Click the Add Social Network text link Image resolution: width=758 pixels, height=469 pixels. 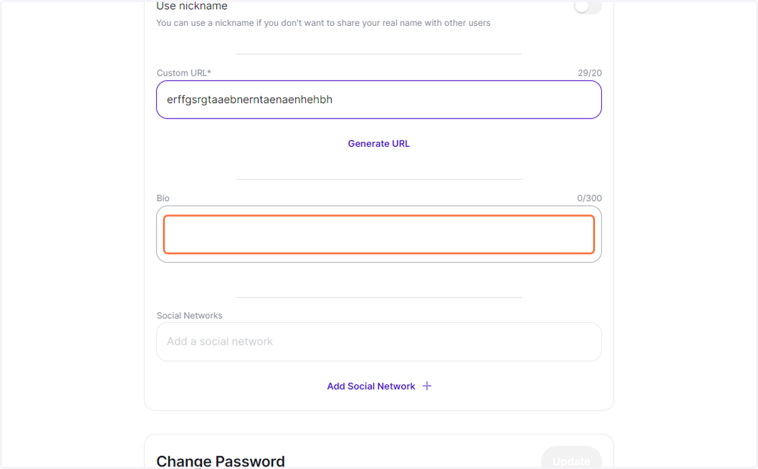coord(371,386)
